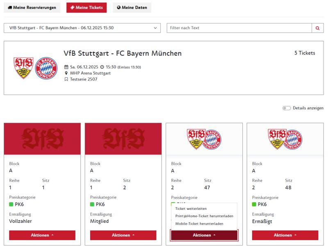Open Aktionen for the Ermäßigt ticket
This screenshot has height=248, width=328.
285,235
